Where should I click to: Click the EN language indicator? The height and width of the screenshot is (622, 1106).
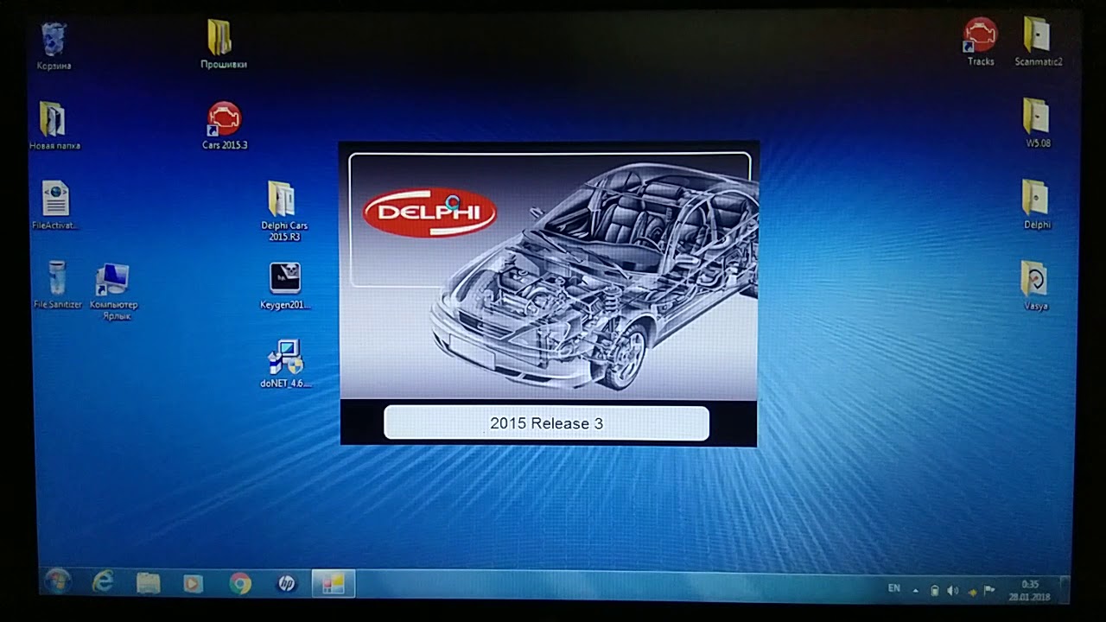893,588
